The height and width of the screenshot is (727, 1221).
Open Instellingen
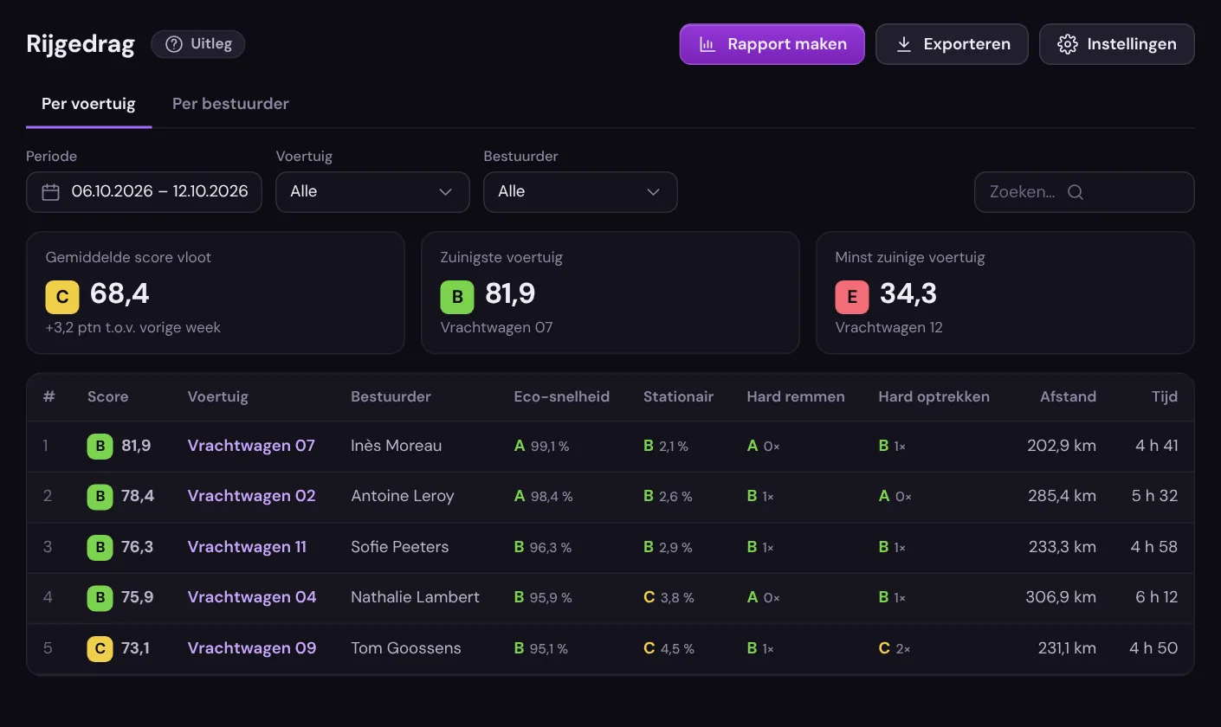click(x=1117, y=44)
